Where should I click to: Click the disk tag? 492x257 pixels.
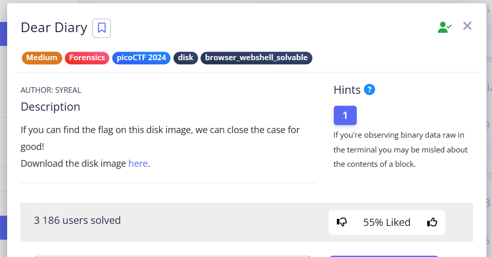186,58
